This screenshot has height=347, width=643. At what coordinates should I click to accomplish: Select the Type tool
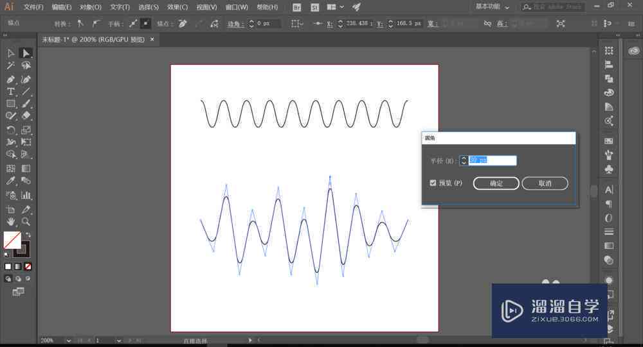(11, 92)
